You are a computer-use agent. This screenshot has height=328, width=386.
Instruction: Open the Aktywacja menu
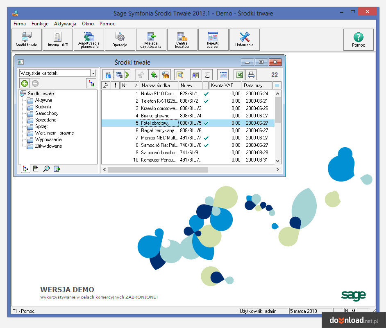point(65,24)
